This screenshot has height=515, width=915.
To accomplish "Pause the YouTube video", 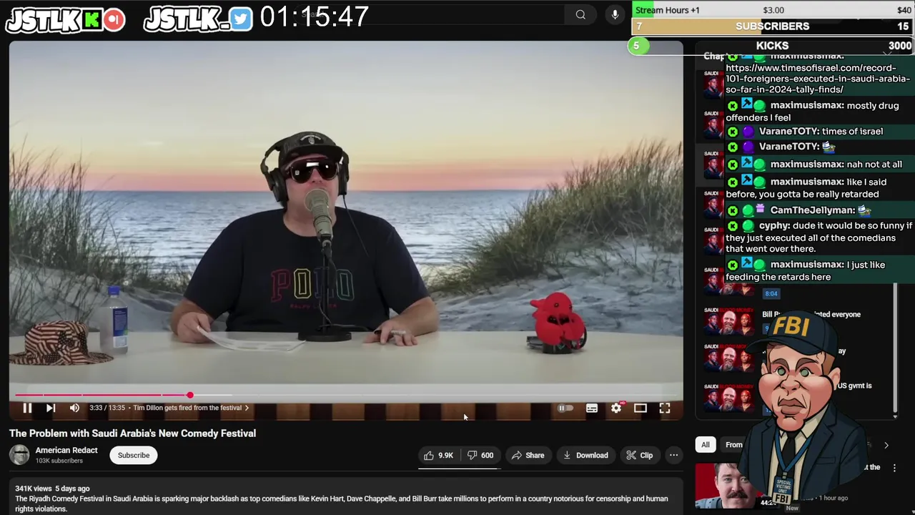I will (27, 408).
